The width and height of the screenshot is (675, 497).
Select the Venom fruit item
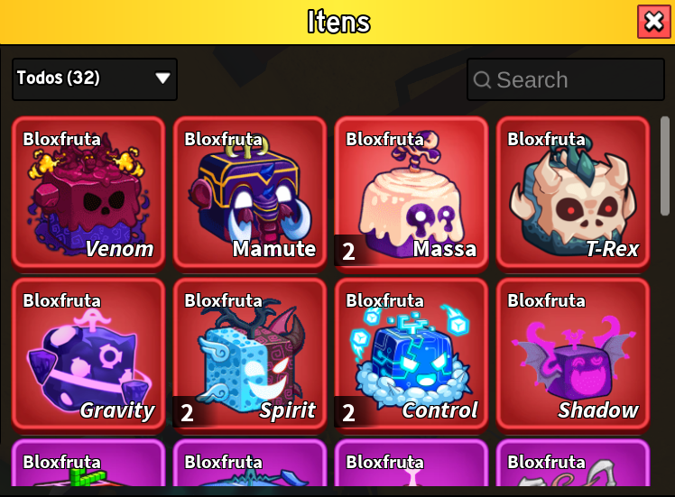[88, 194]
